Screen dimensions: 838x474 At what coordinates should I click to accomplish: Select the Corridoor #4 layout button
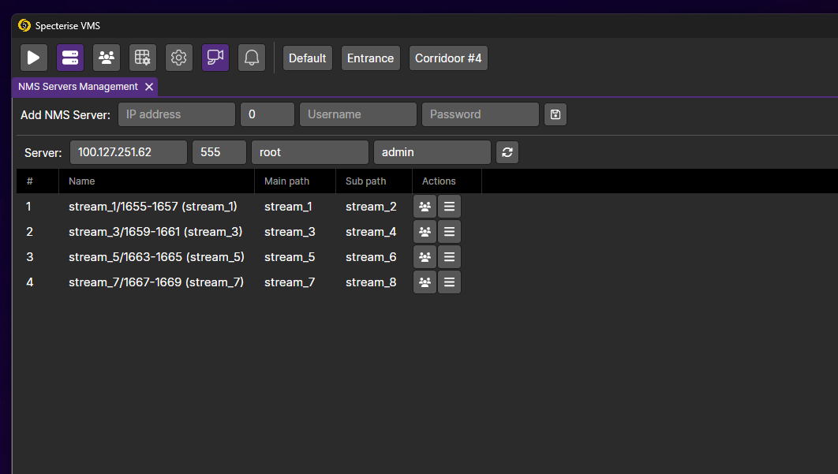point(448,58)
